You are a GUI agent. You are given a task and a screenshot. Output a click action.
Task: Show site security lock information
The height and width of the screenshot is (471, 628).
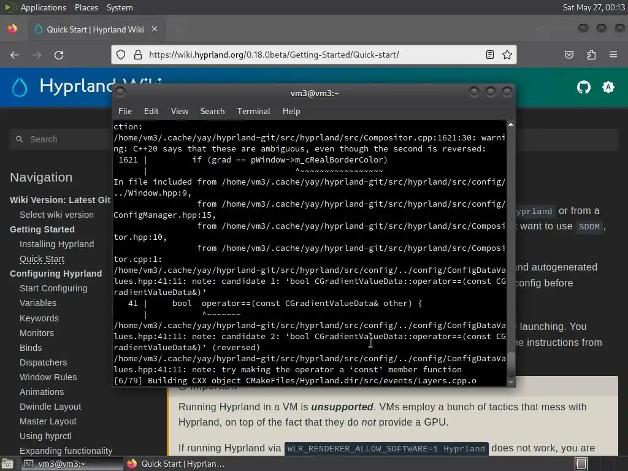138,55
